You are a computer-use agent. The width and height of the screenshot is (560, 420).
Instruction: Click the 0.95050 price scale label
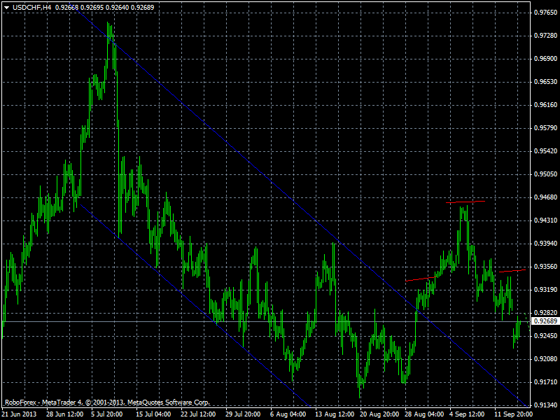[x=545, y=174]
